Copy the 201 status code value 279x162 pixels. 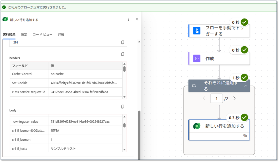pyautogui.click(x=123, y=42)
